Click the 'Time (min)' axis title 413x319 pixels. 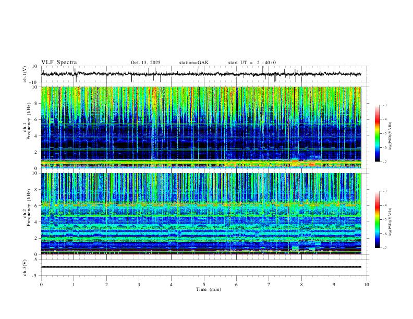click(x=209, y=289)
